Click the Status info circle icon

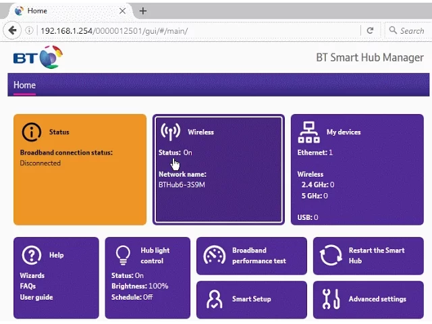tap(32, 132)
